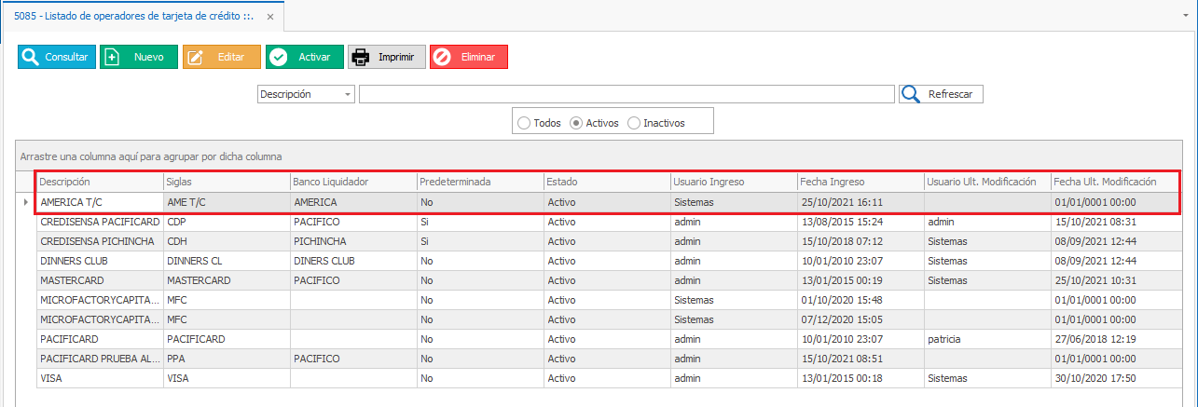Screen dimensions: 1198x407
Task: Click the Activar checkmark icon
Action: pyautogui.click(x=278, y=57)
